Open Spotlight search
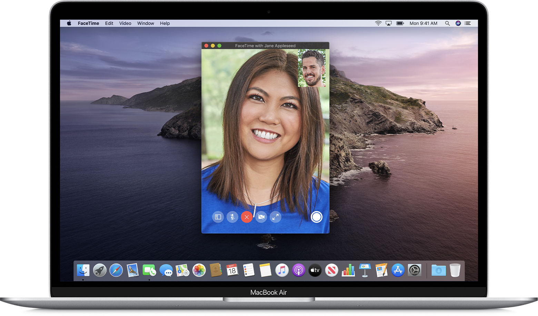The height and width of the screenshot is (316, 538). click(x=447, y=23)
